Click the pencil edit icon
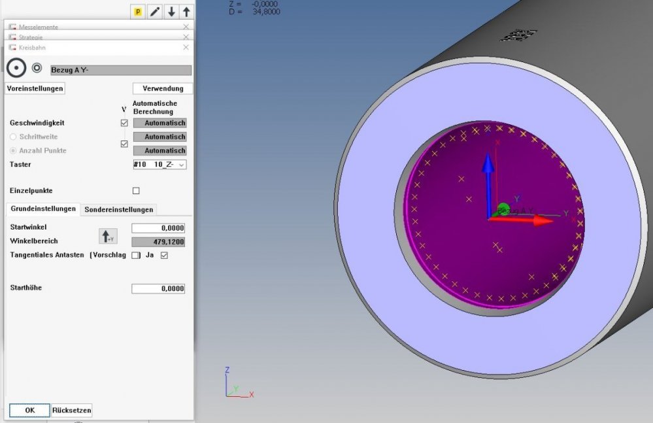The image size is (653, 423). [155, 12]
